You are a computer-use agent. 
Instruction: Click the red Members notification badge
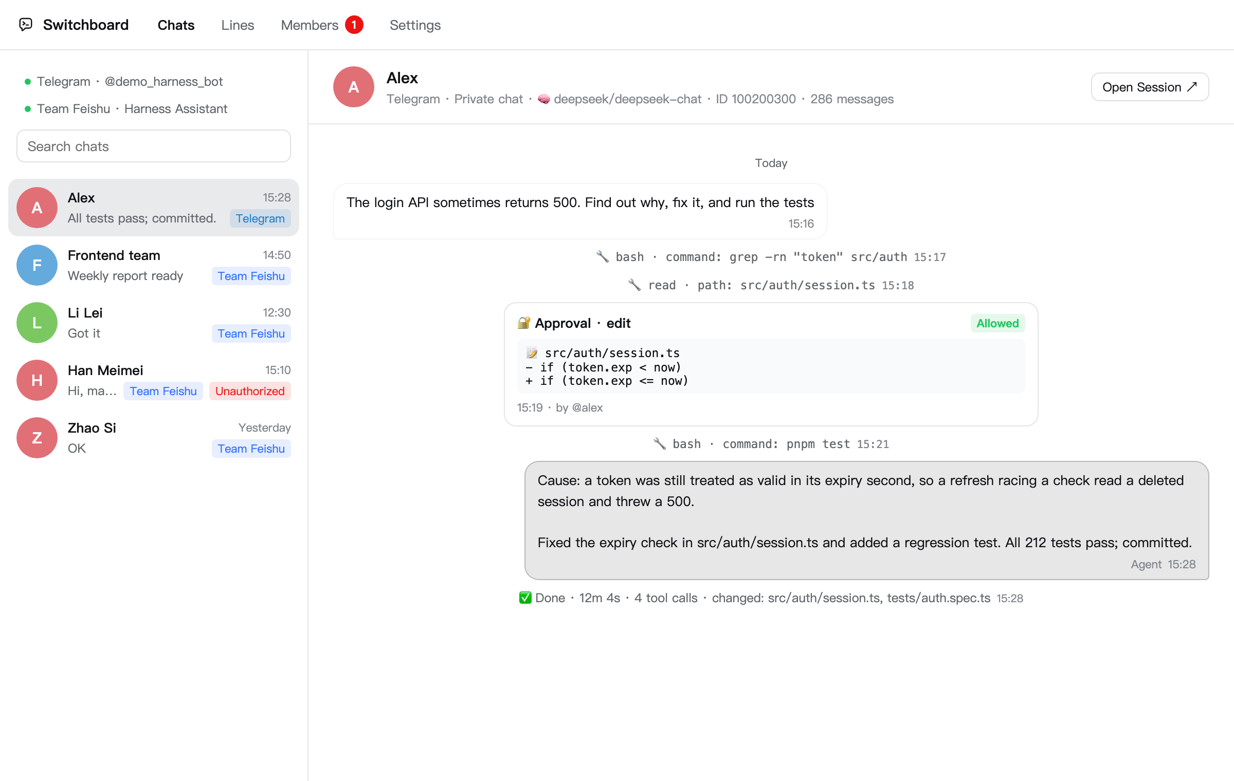(x=354, y=25)
